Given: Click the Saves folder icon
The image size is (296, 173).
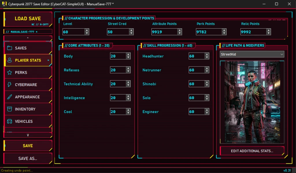Looking at the screenshot, I should tap(10, 48).
